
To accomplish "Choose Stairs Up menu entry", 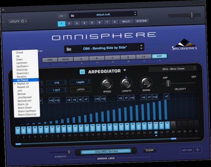I will pos(23,104).
